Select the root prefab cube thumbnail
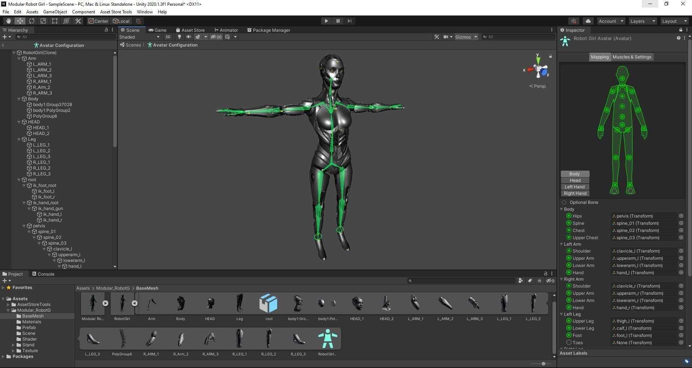 pyautogui.click(x=269, y=303)
